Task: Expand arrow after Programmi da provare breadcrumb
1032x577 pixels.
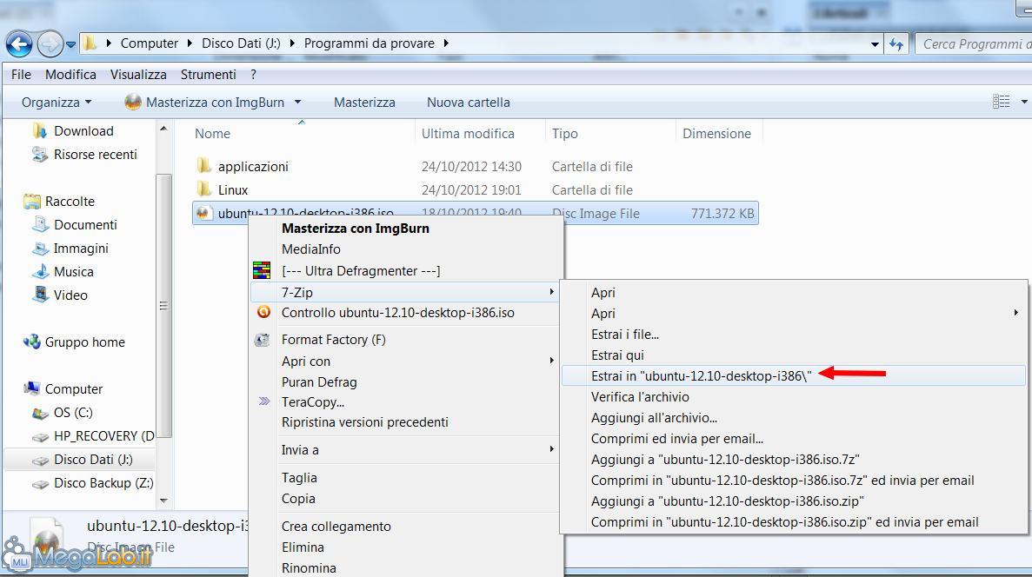Action: pyautogui.click(x=446, y=43)
